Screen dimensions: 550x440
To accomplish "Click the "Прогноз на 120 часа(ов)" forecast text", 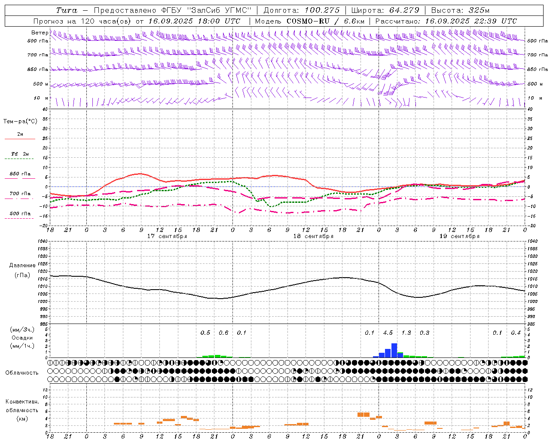I will pos(82,21).
